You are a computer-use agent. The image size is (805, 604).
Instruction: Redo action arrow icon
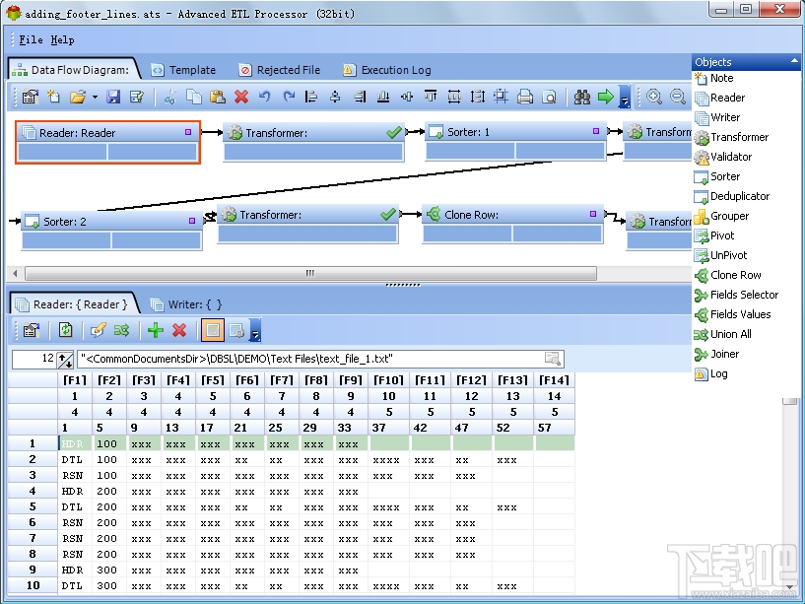tap(289, 97)
